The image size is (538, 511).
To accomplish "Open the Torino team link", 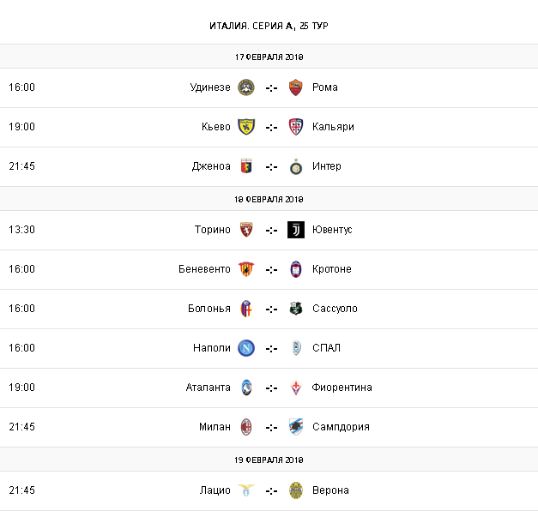I will tap(212, 230).
